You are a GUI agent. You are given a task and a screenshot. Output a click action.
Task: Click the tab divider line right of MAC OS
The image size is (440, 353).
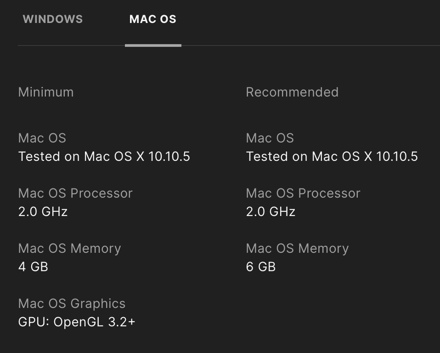point(310,45)
